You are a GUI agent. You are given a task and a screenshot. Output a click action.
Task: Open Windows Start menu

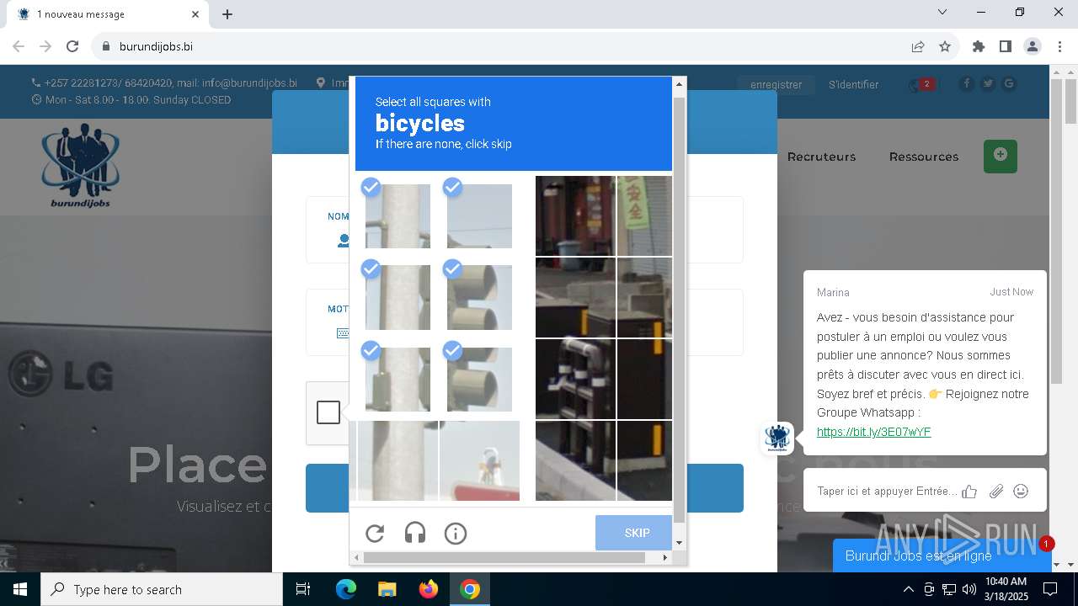tap(20, 589)
